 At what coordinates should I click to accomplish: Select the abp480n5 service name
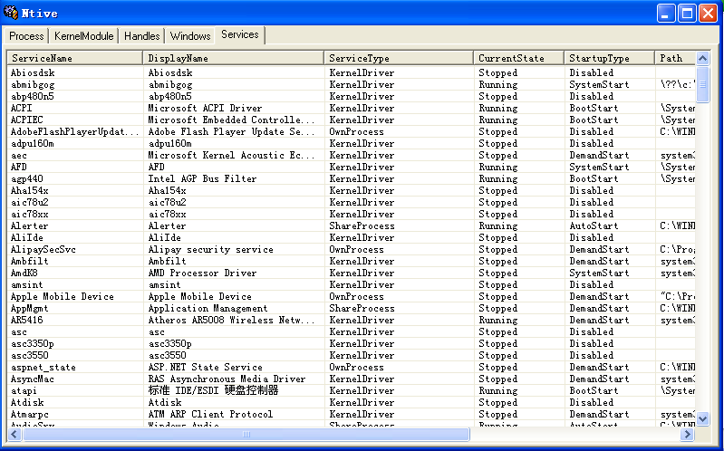(33, 96)
